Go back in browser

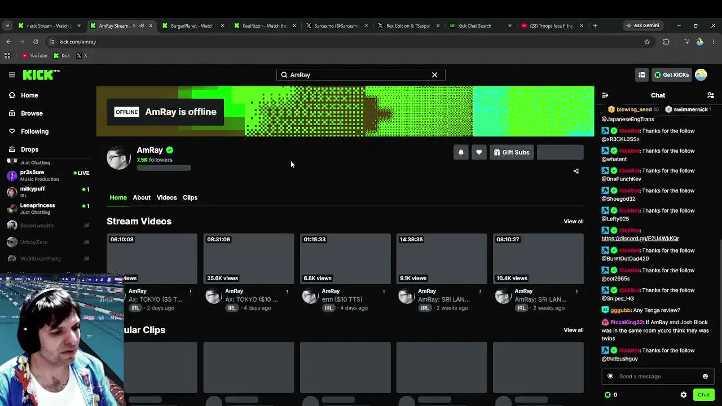(x=8, y=42)
